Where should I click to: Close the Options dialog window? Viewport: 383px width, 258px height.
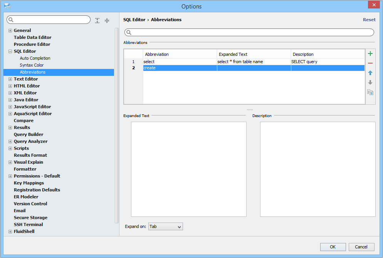point(374,5)
